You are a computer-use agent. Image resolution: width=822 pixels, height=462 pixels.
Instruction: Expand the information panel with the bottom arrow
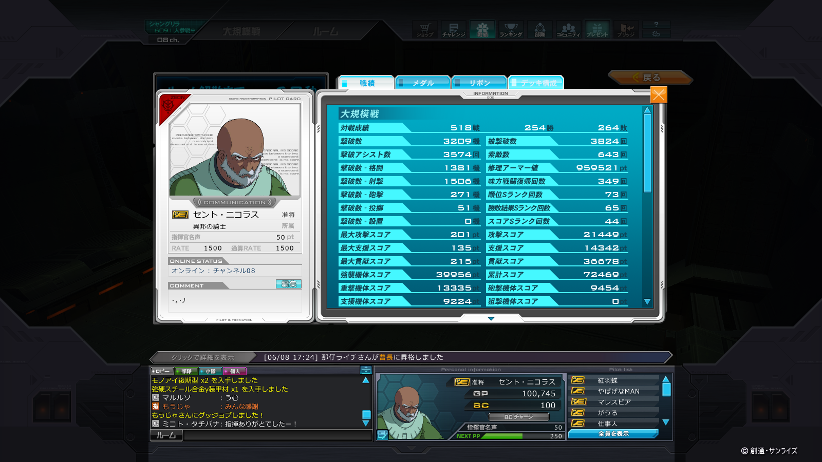click(x=491, y=319)
